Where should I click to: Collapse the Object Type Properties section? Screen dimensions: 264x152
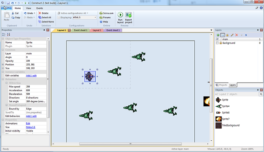click(x=3, y=39)
